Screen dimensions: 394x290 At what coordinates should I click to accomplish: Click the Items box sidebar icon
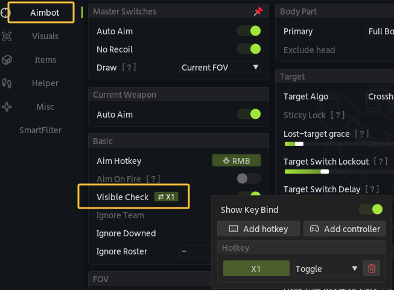(7, 60)
